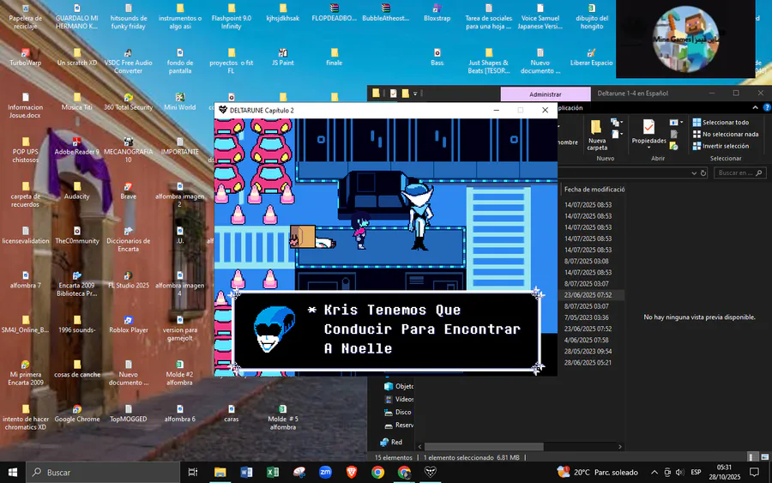
Task: Open Task View on taskbar
Action: 193,472
